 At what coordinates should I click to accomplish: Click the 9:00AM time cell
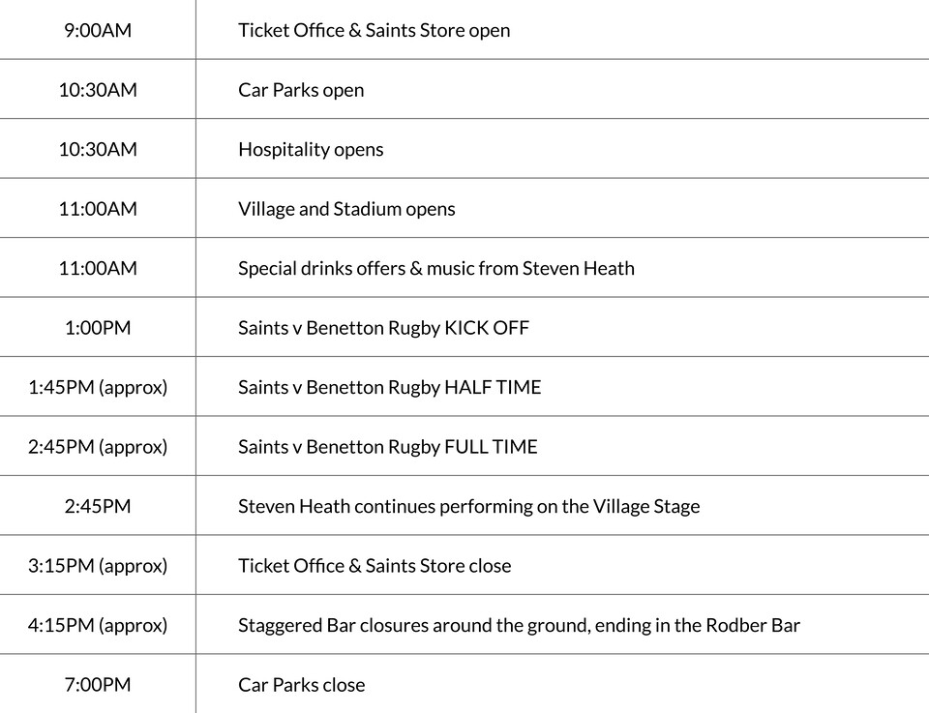98,30
